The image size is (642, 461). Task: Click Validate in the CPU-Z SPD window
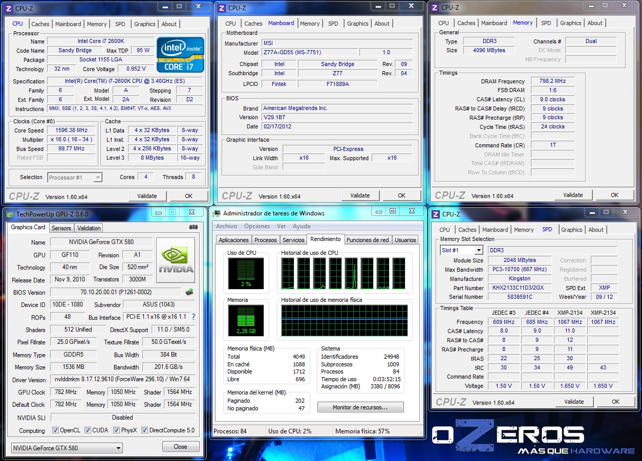574,402
